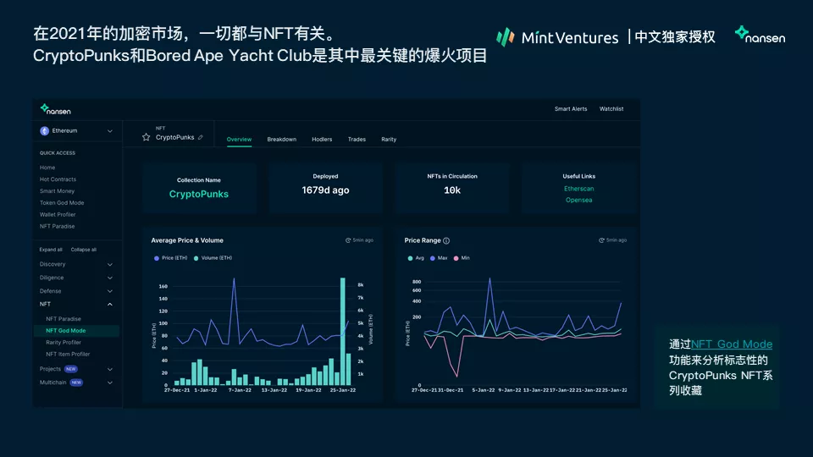813x457 pixels.
Task: Open Wallet Profiler
Action: pyautogui.click(x=58, y=214)
